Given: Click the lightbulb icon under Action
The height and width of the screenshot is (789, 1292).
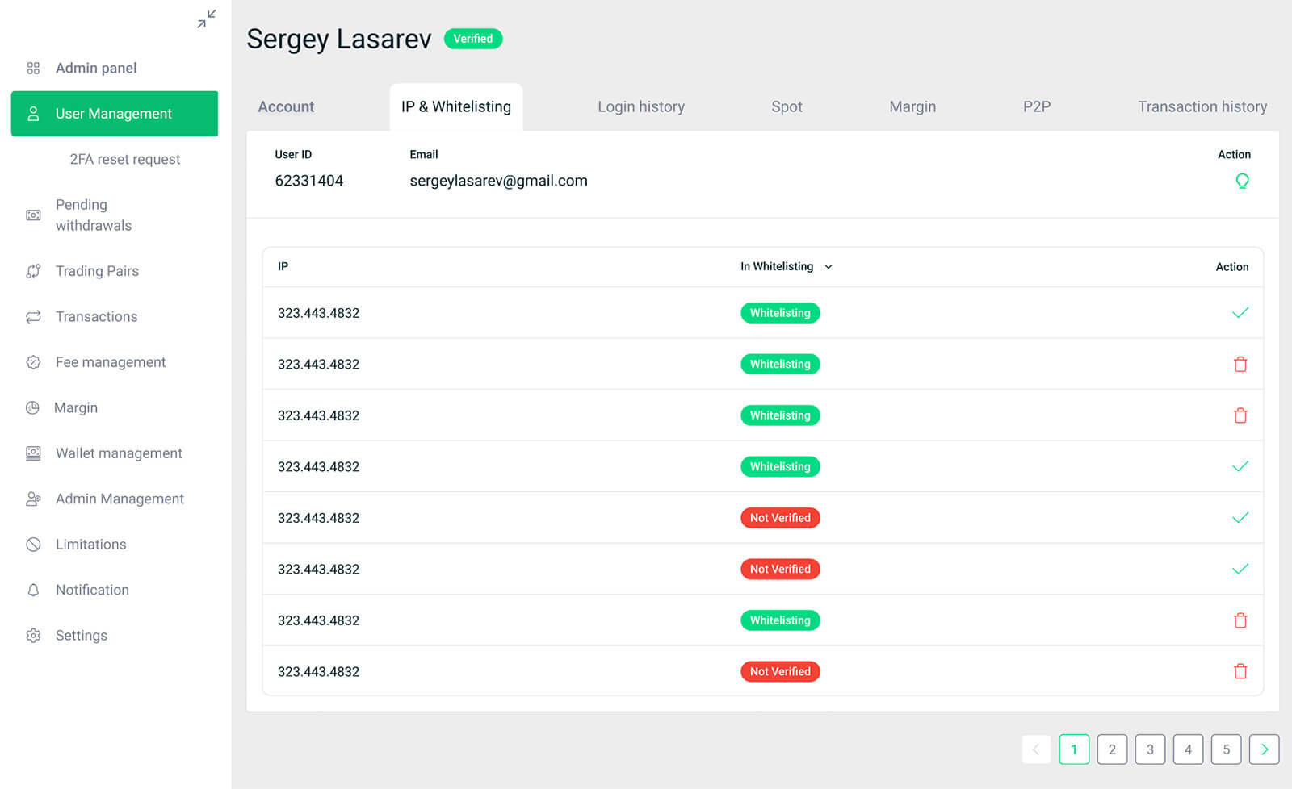Looking at the screenshot, I should tap(1242, 182).
